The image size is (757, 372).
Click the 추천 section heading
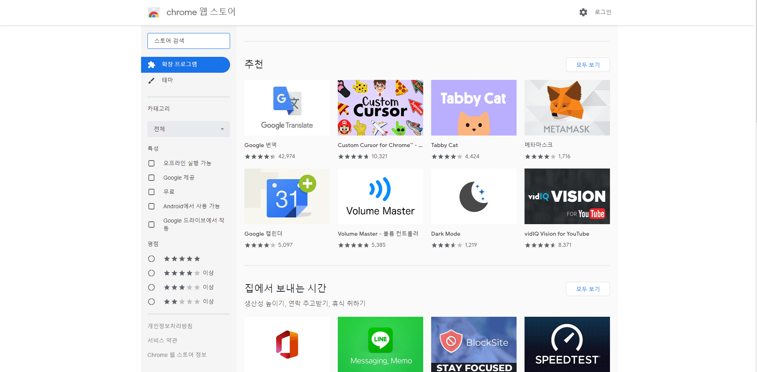[x=254, y=64]
